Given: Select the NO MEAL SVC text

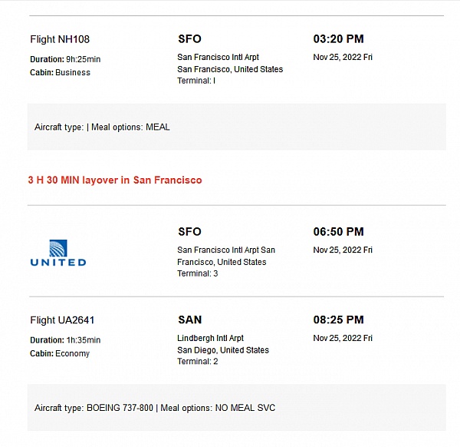Looking at the screenshot, I should (x=245, y=408).
